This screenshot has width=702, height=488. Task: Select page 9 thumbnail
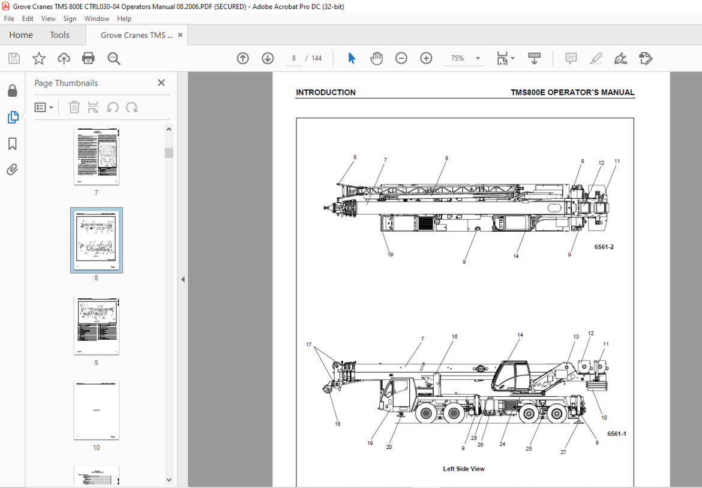96,325
